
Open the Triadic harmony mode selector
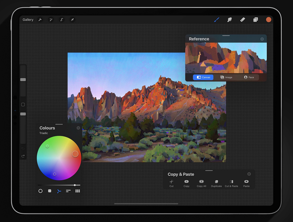[44, 133]
